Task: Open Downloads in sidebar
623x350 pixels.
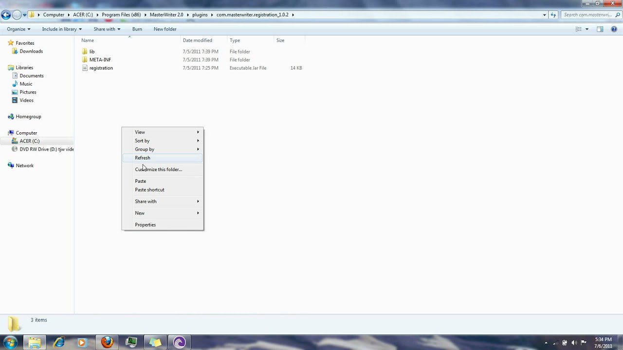Action: point(31,52)
